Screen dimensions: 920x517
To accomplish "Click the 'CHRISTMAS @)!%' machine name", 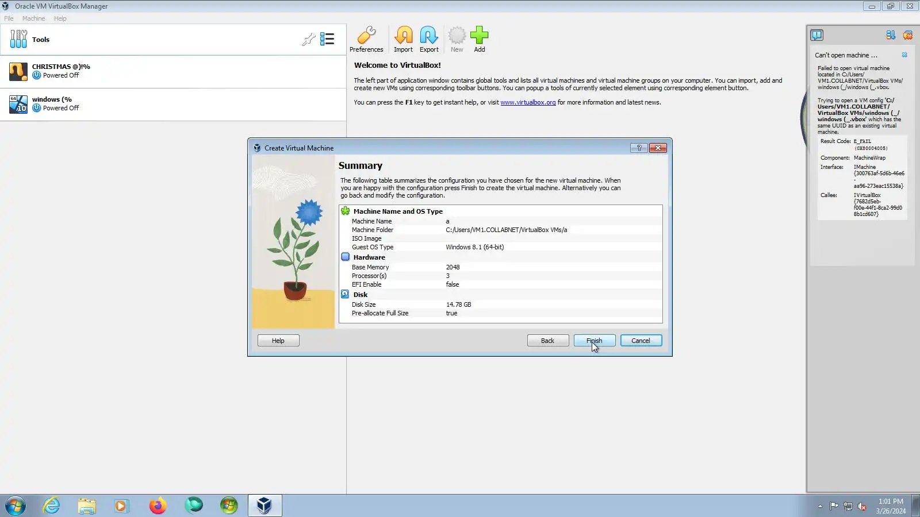I will 61,67.
